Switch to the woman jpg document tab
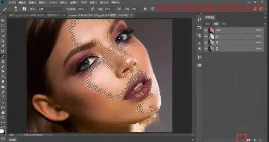The height and width of the screenshot is (142, 269). 99,15
